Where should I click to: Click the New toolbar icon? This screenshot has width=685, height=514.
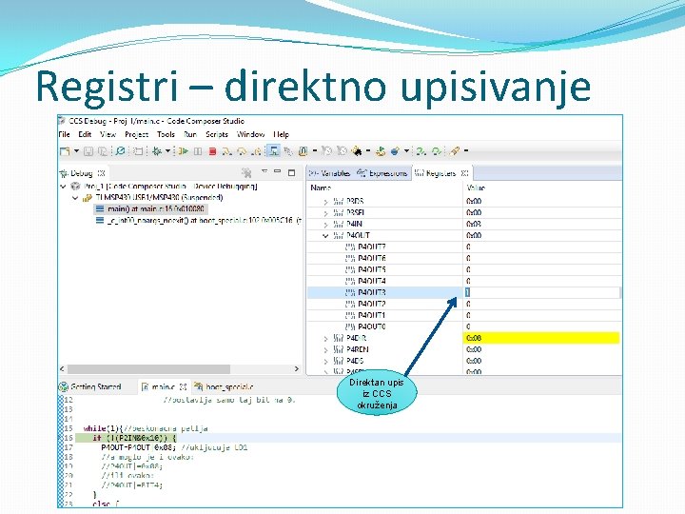click(x=65, y=151)
